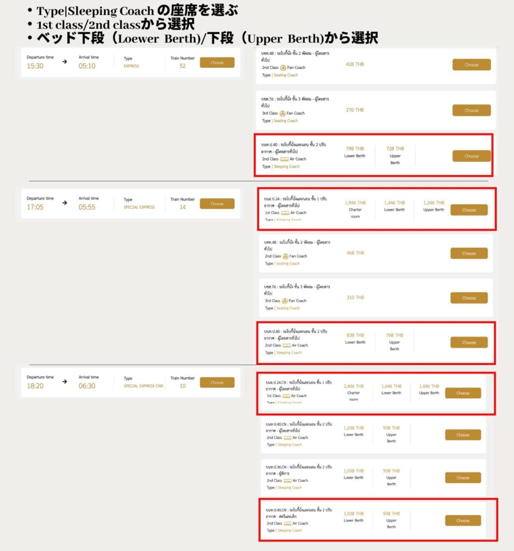Choose Special Express train number 14
The width and height of the screenshot is (514, 551).
click(x=217, y=204)
